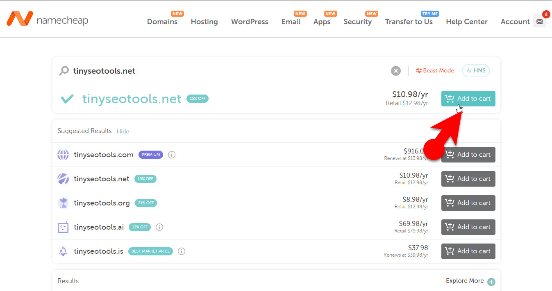Click the .org icon beside tinyseotools.org
The width and height of the screenshot is (552, 291).
(x=63, y=203)
